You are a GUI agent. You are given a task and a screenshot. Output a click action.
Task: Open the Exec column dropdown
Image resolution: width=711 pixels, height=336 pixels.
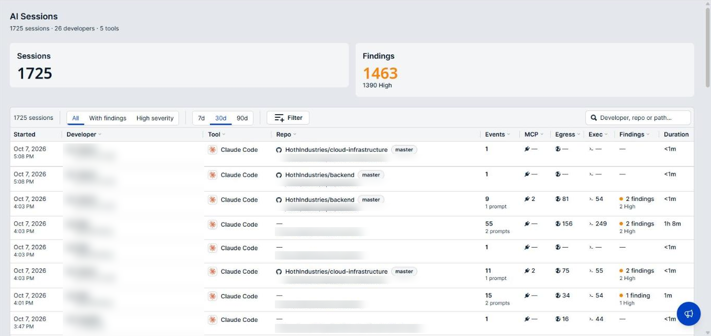pos(606,135)
